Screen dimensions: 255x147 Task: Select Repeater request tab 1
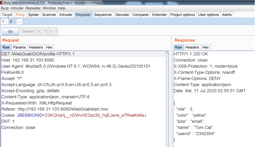[3, 21]
